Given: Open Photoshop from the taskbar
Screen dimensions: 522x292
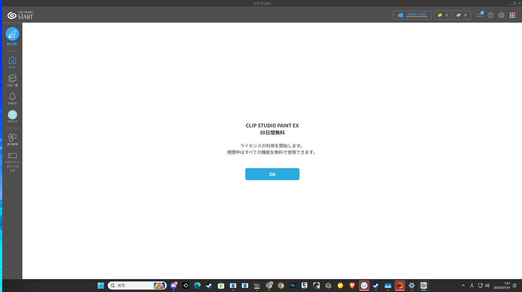Looking at the screenshot, I should pos(292,286).
